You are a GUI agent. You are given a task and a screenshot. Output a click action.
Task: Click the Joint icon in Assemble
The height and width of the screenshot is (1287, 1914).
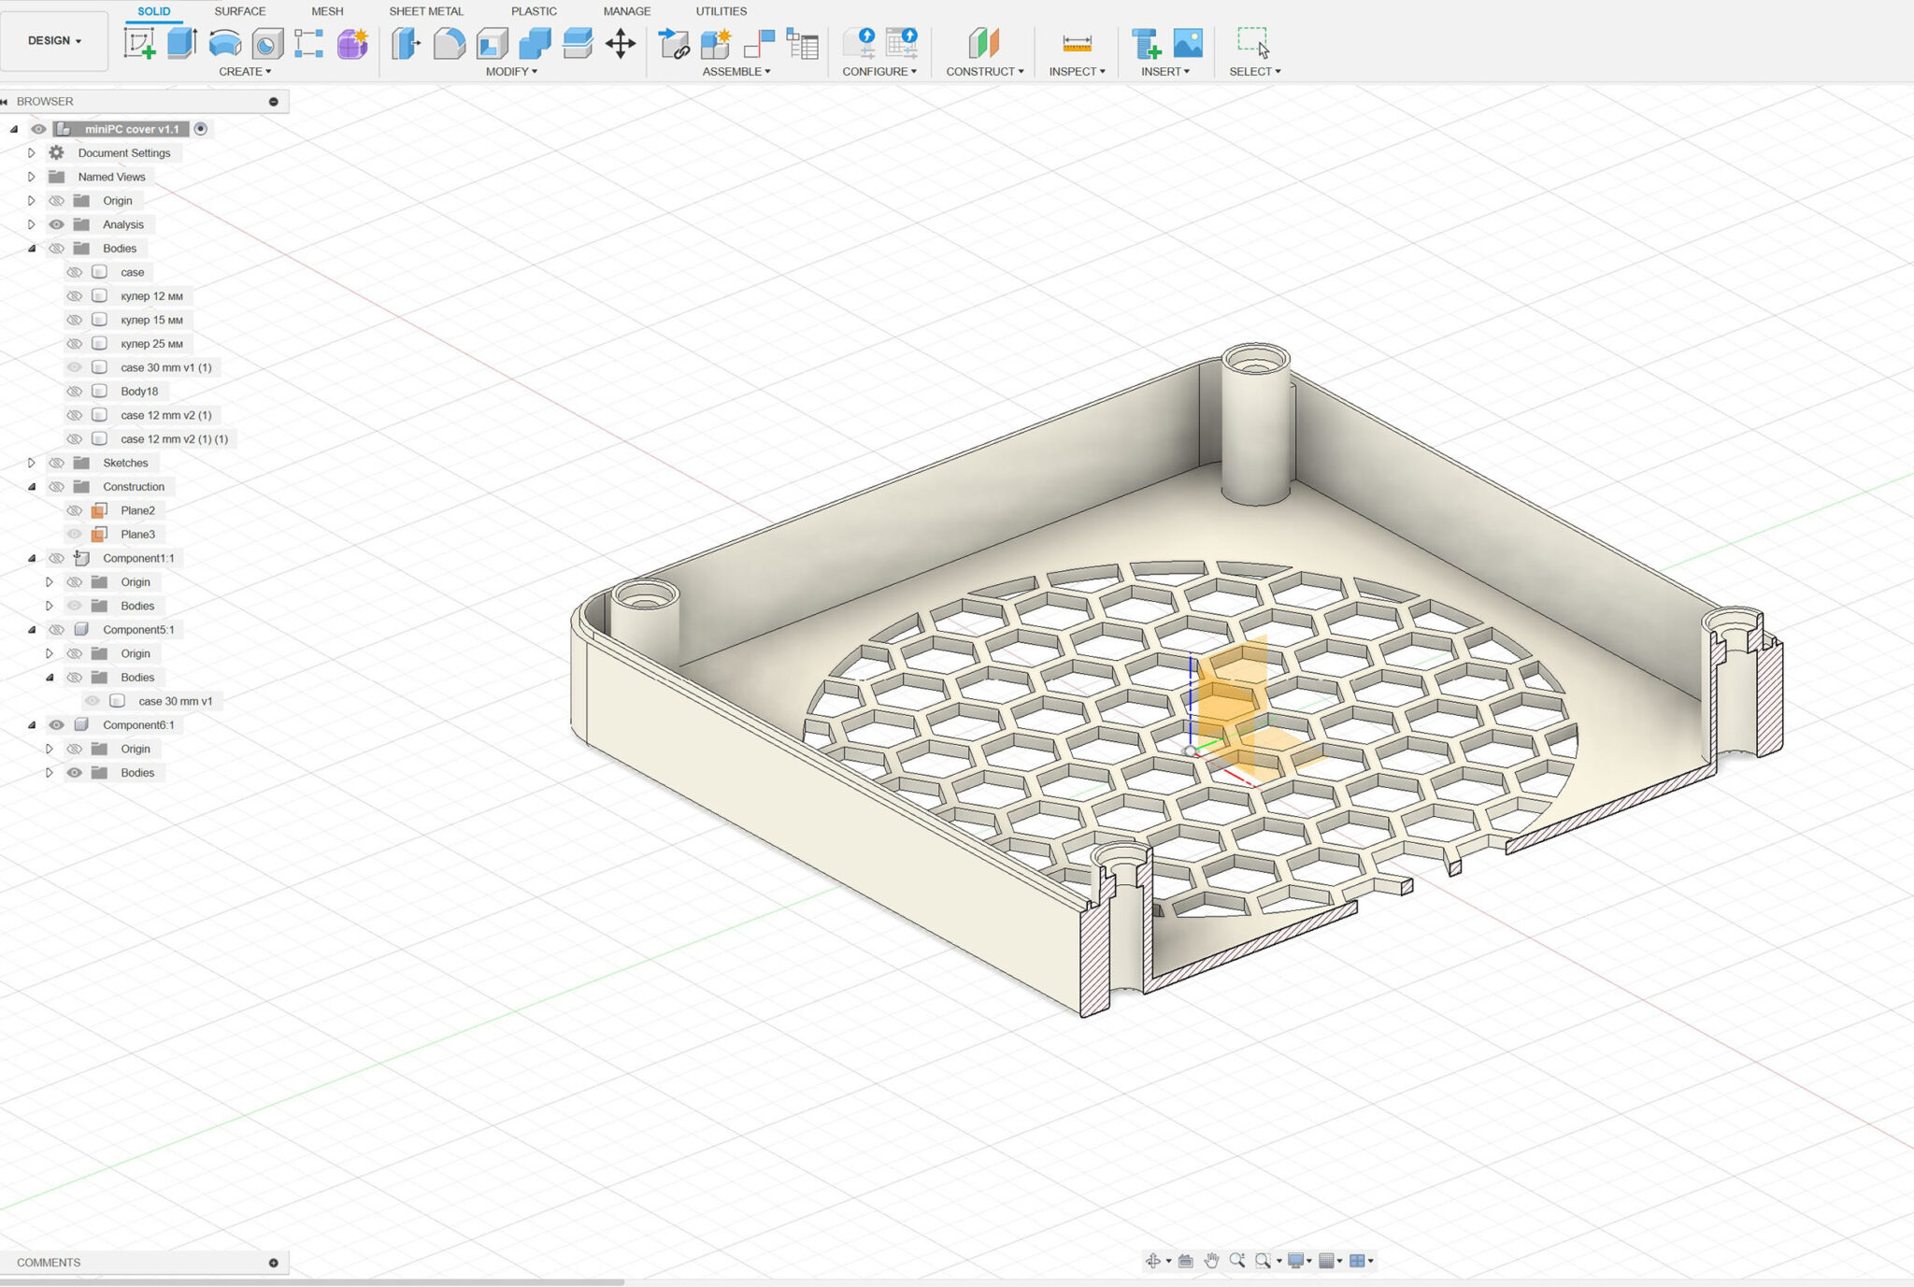tap(759, 43)
